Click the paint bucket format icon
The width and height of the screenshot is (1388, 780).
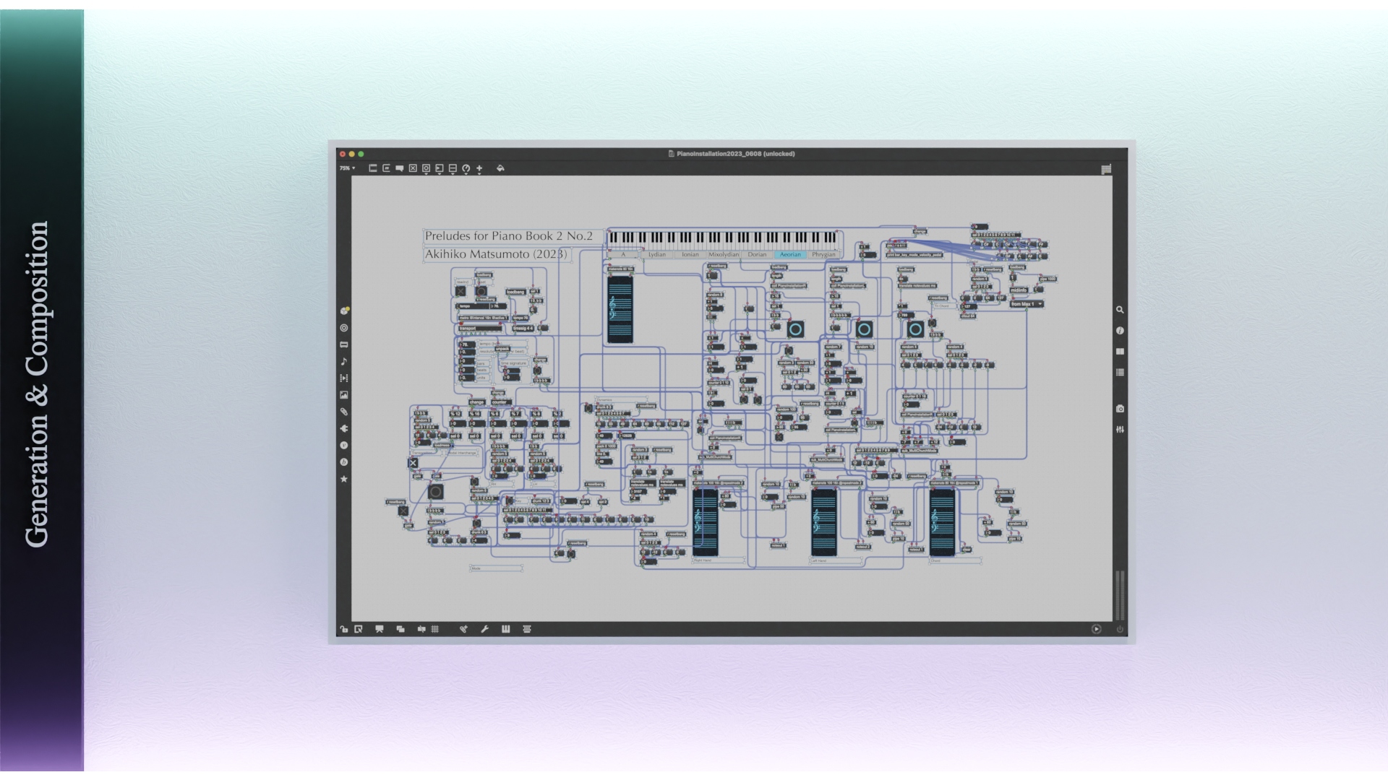point(500,168)
